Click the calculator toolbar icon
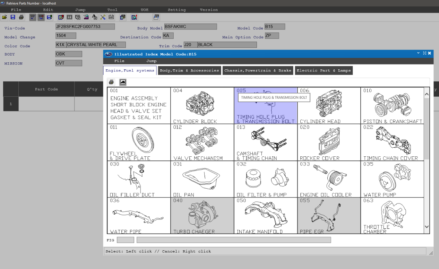The image size is (439, 269). (x=123, y=17)
